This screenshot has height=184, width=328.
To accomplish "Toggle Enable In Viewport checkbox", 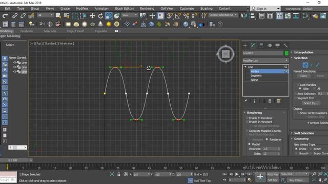I will (x=247, y=122).
